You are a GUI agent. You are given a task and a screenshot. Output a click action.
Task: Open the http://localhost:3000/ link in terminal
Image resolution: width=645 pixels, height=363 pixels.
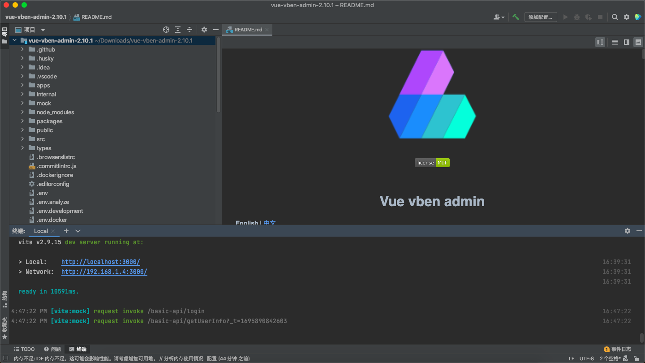point(100,262)
